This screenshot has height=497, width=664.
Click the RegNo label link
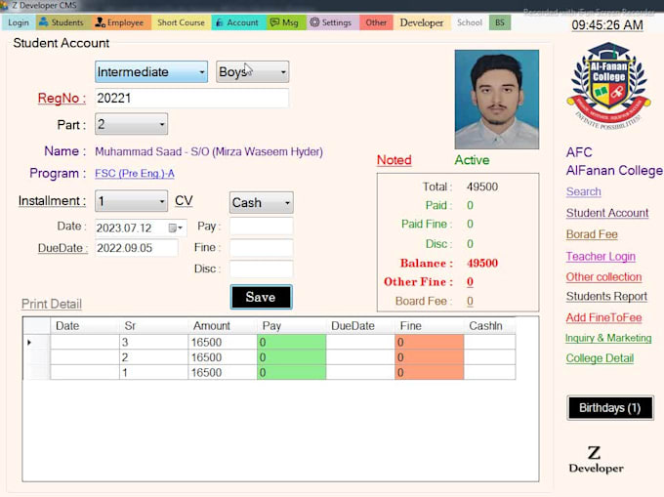[x=62, y=99]
